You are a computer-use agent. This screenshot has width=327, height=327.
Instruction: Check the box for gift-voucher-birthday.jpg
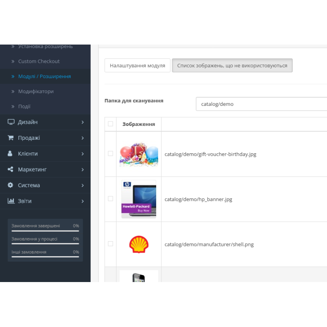110,154
